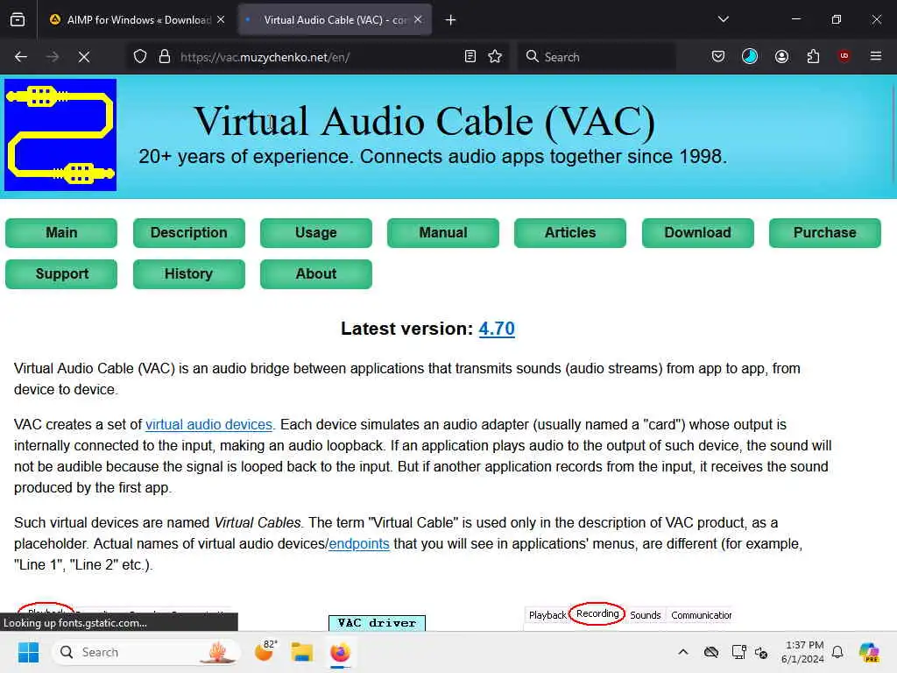Open the Purchase page
The height and width of the screenshot is (673, 897).
[824, 233]
